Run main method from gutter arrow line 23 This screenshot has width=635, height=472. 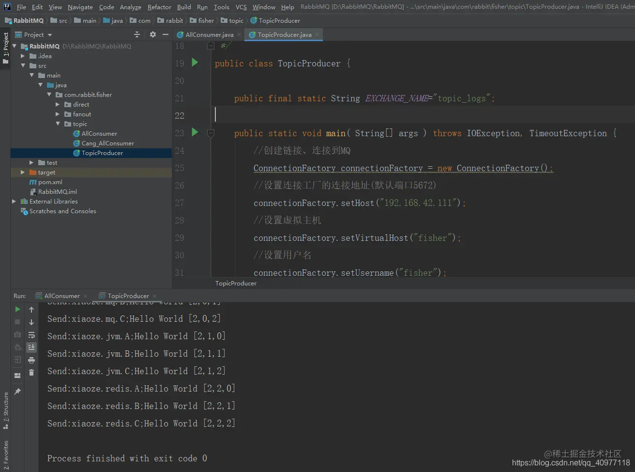[195, 132]
